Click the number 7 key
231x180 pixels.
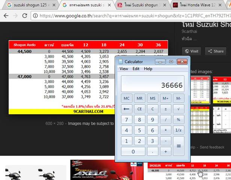click(x=127, y=119)
